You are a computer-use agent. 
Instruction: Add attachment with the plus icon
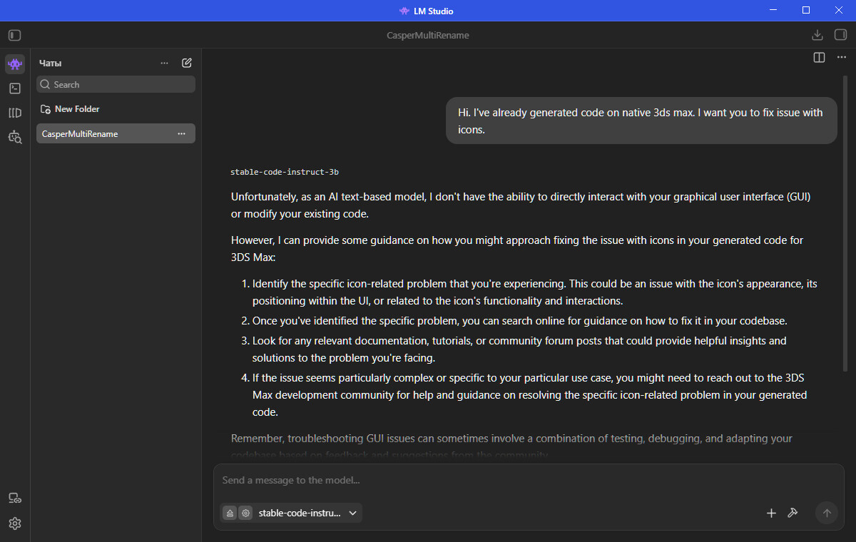[x=771, y=513]
